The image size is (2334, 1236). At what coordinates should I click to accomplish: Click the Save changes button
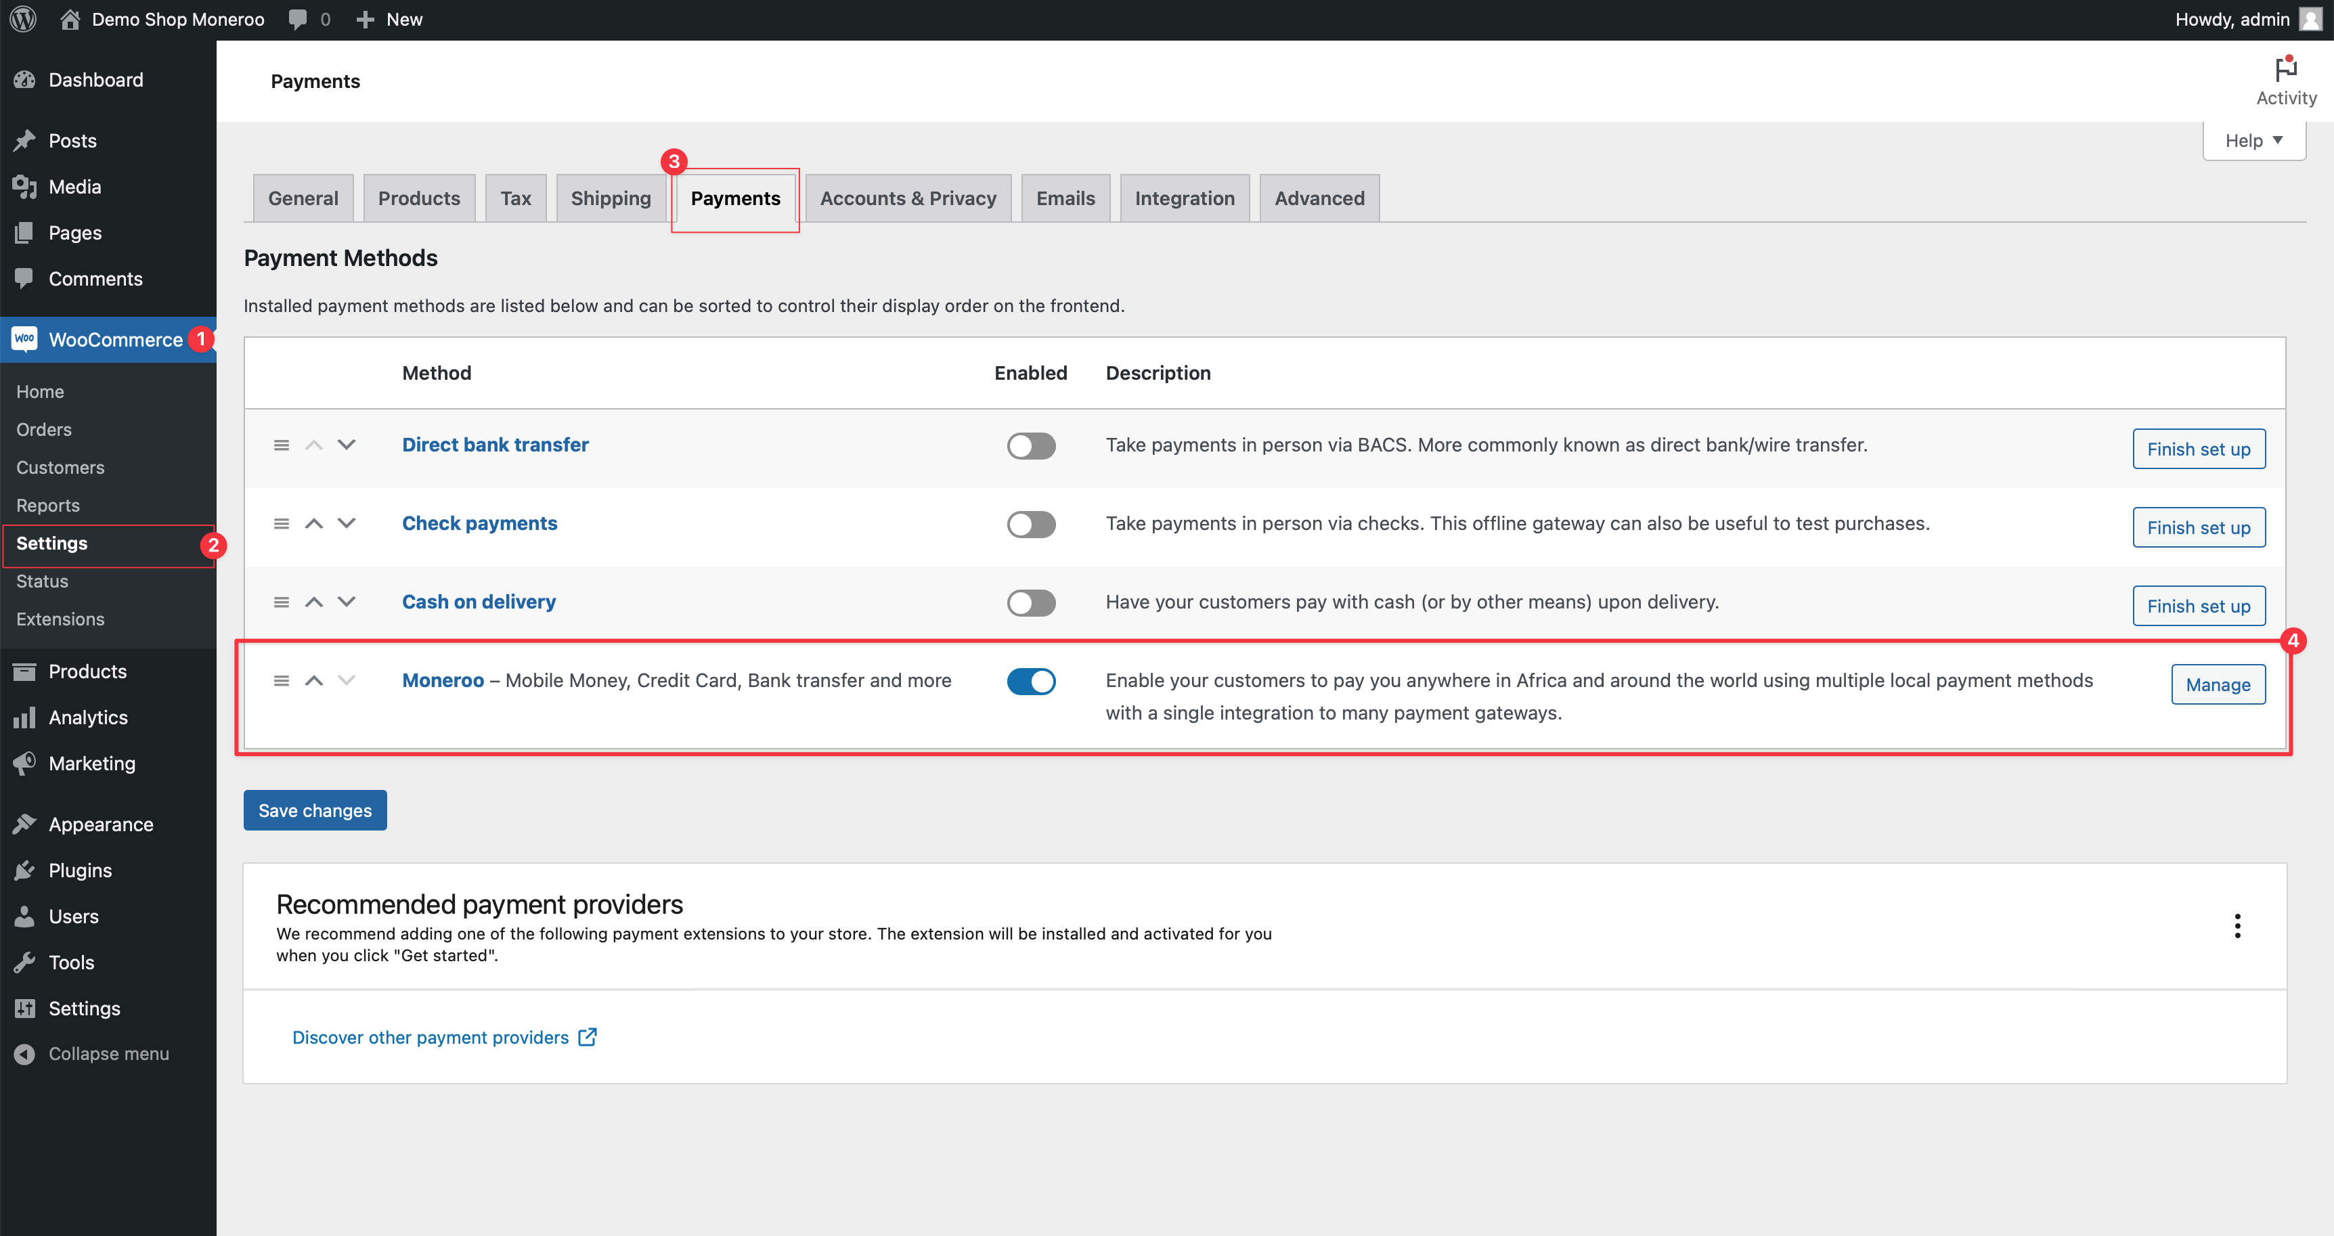(x=314, y=810)
